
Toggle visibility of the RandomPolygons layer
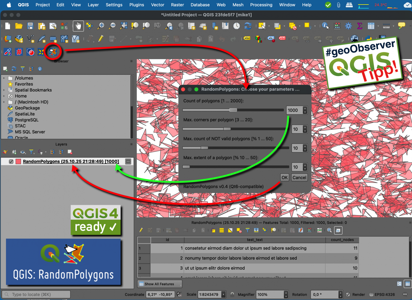11,161
